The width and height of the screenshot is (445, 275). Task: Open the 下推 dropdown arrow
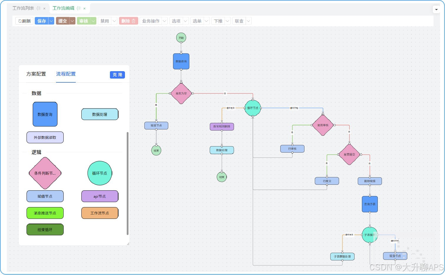[228, 21]
